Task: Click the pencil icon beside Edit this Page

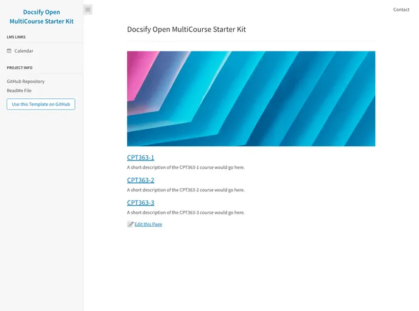Action: pyautogui.click(x=130, y=224)
